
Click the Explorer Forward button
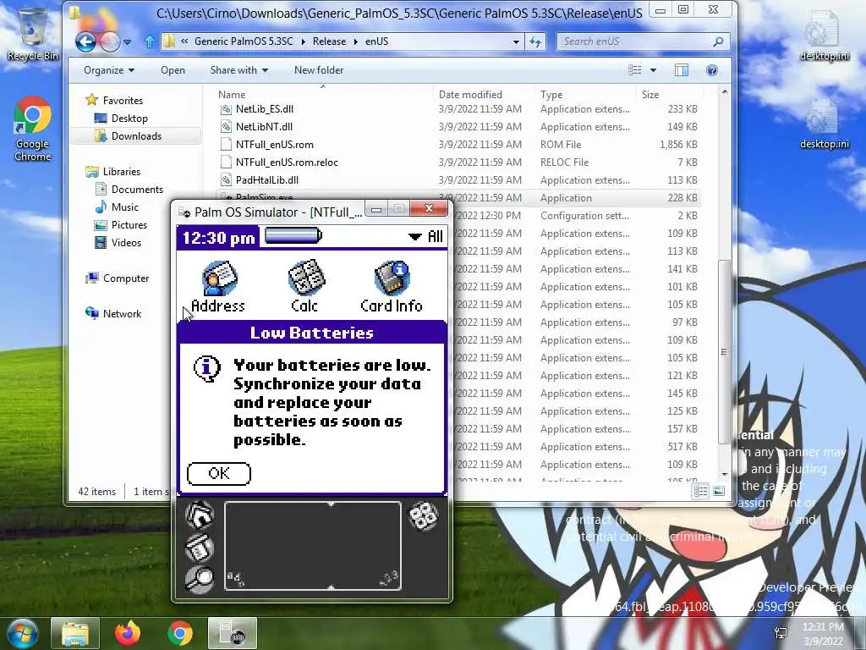point(110,41)
